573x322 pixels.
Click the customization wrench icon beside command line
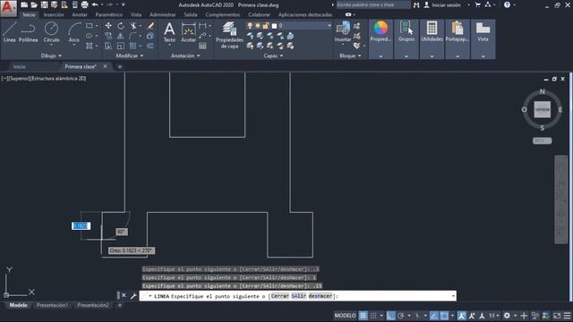133,296
